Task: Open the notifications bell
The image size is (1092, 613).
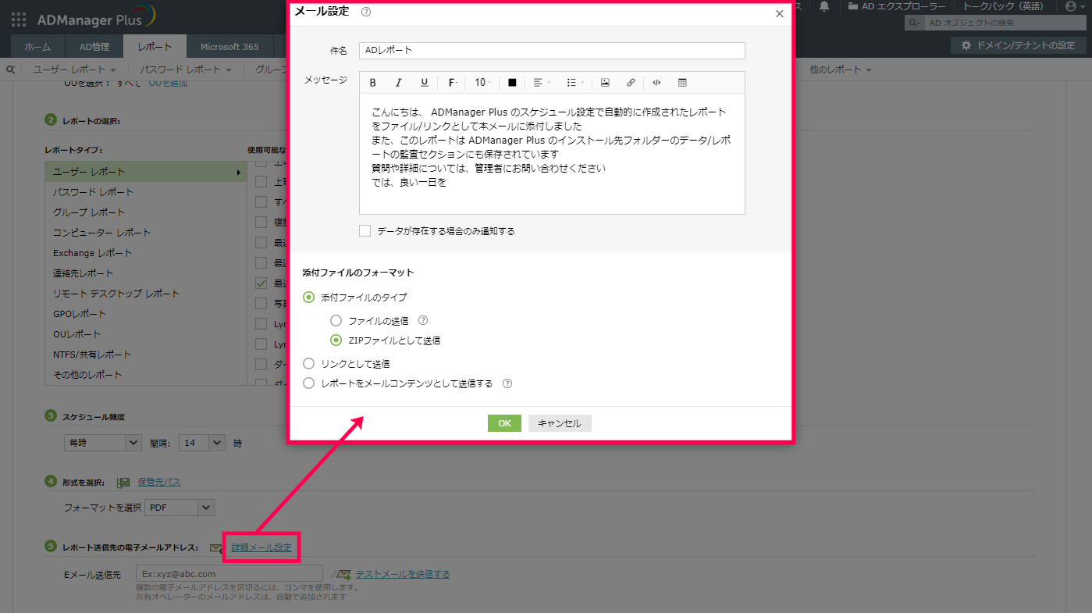Action: (x=824, y=6)
